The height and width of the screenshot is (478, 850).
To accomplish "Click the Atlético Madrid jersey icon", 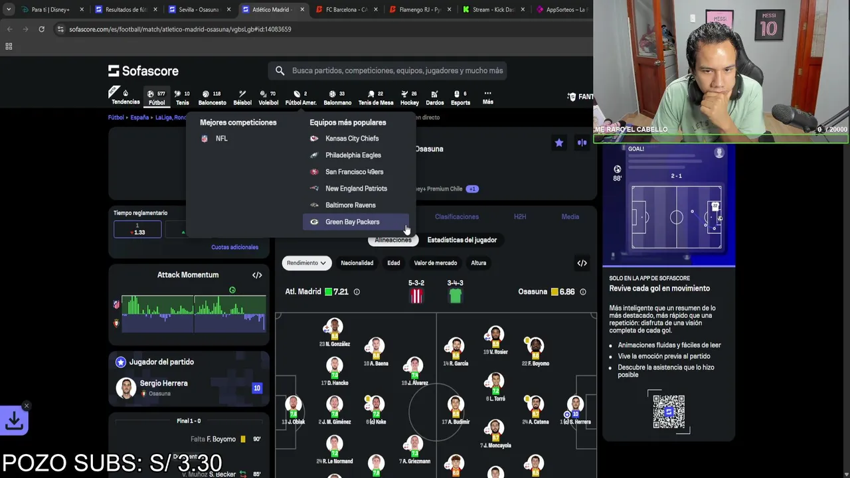I will (416, 296).
